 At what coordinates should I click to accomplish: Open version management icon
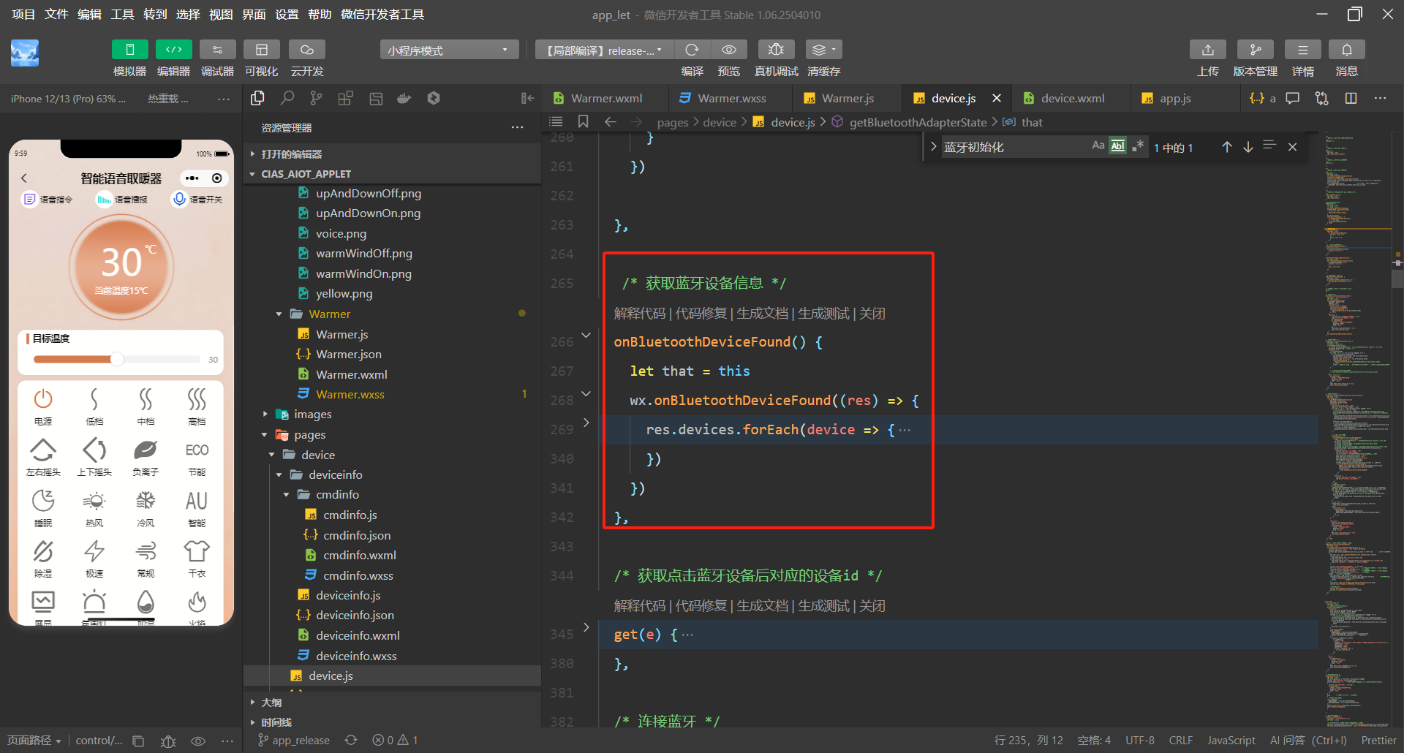click(1255, 50)
